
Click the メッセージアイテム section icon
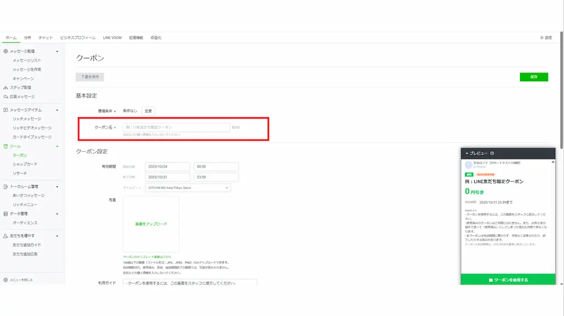pos(6,110)
